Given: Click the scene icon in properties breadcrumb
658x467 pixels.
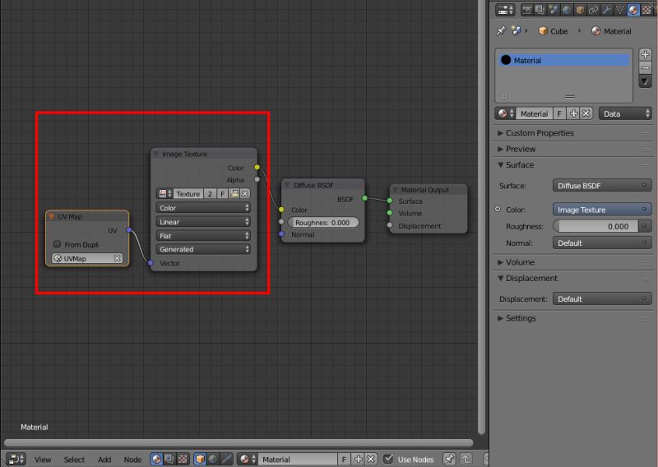Looking at the screenshot, I should point(516,30).
